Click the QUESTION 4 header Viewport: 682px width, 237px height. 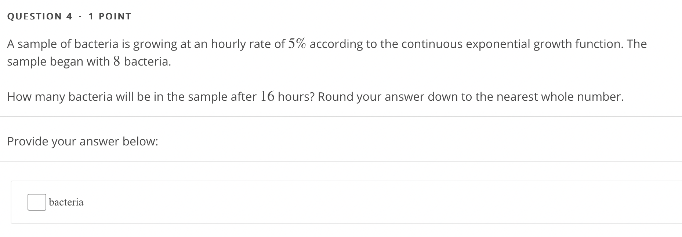[x=39, y=16]
